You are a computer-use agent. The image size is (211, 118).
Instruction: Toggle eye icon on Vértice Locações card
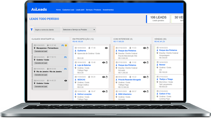coord(103,91)
